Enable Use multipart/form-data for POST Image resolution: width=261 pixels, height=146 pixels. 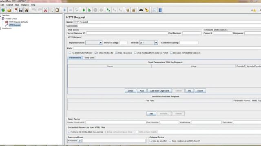tap(135, 53)
